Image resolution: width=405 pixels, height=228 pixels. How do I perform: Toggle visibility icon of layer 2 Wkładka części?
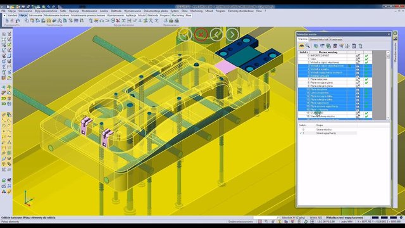coord(358,62)
